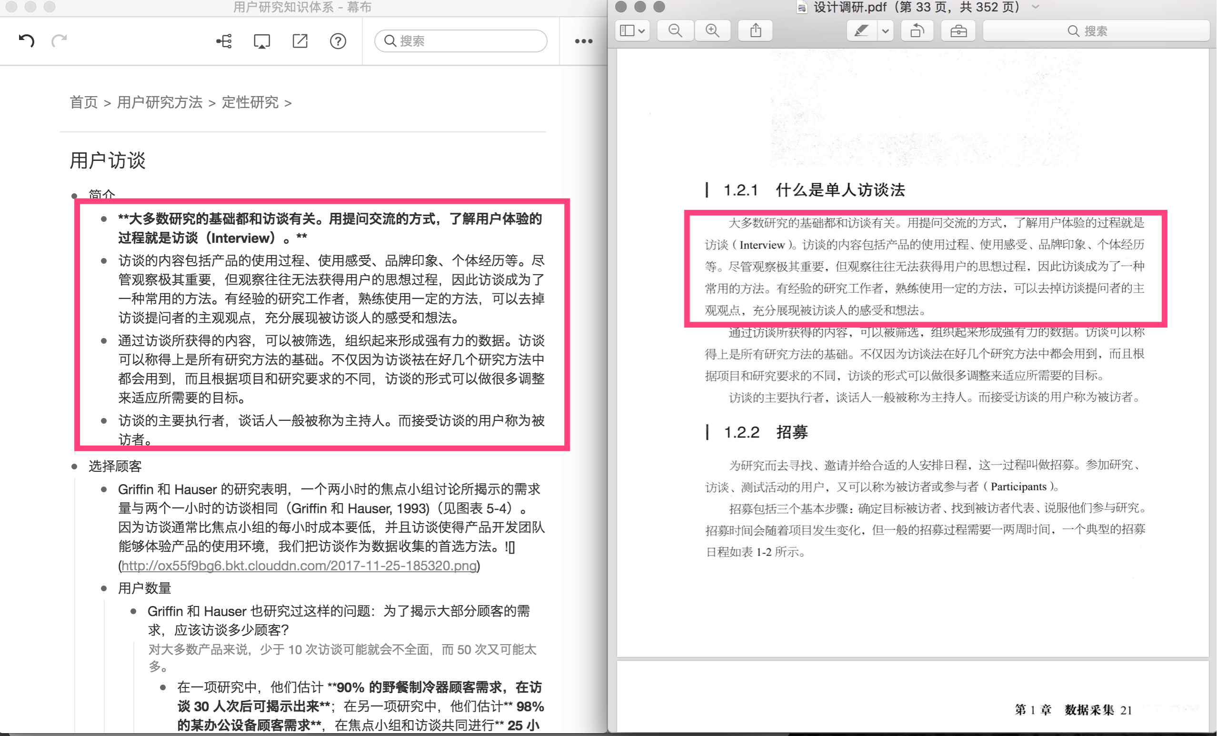Zoom out the PDF page
1217x736 pixels.
point(675,30)
